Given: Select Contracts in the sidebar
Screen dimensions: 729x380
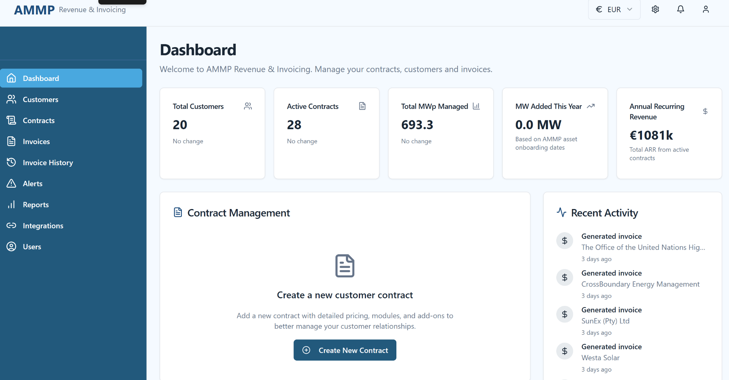Looking at the screenshot, I should pyautogui.click(x=39, y=120).
